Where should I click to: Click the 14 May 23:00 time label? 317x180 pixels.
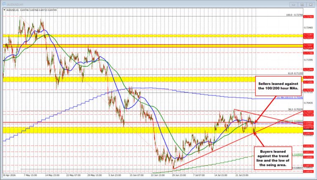[x=52, y=175]
